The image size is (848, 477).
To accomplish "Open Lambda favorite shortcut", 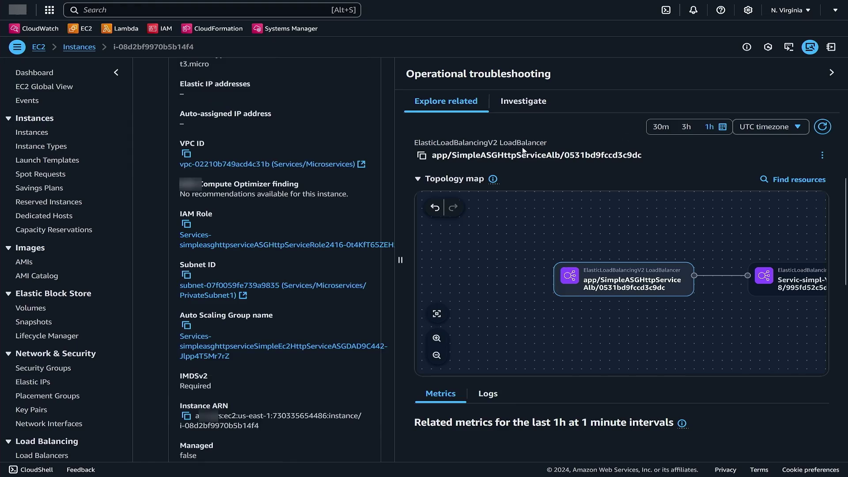I will click(x=120, y=28).
